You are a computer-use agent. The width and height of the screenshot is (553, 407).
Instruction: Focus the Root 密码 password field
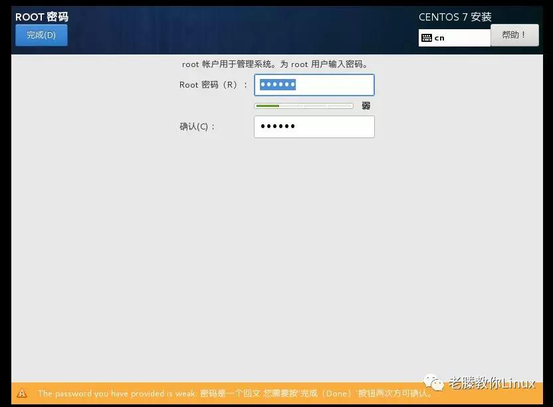314,85
